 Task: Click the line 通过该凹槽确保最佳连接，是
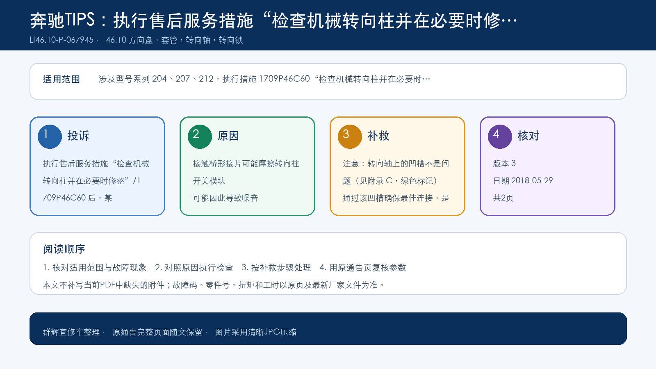click(396, 198)
